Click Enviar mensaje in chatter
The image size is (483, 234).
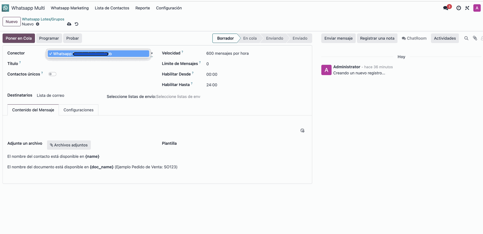click(x=338, y=38)
